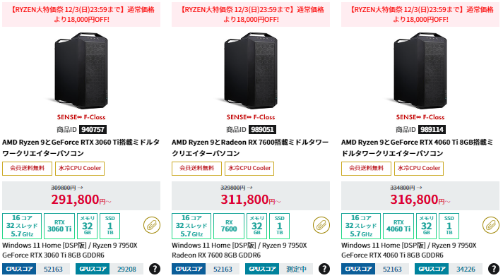Viewport: 503px width, 278px height.
Task: Click the paperclip icon for product 989114
Action: [x=491, y=225]
